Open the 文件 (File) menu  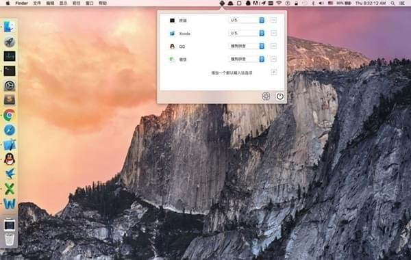pos(37,3)
